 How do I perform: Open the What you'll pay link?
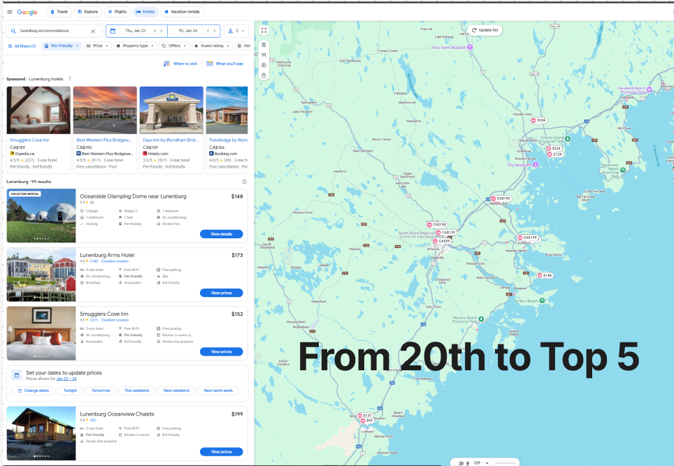pos(225,64)
